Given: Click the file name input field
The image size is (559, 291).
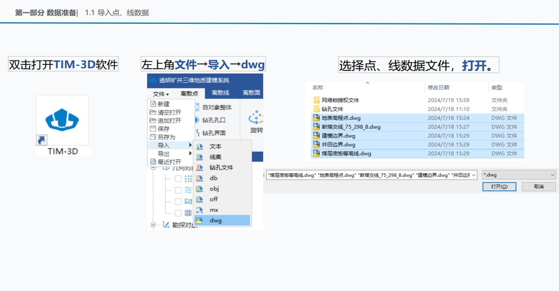Looking at the screenshot, I should click(x=368, y=175).
